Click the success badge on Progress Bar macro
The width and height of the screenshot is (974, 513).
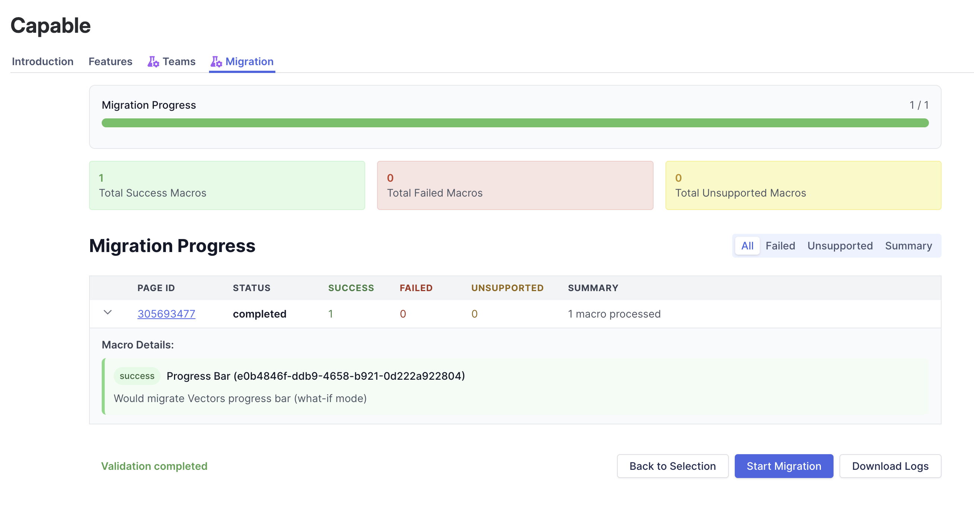(137, 376)
